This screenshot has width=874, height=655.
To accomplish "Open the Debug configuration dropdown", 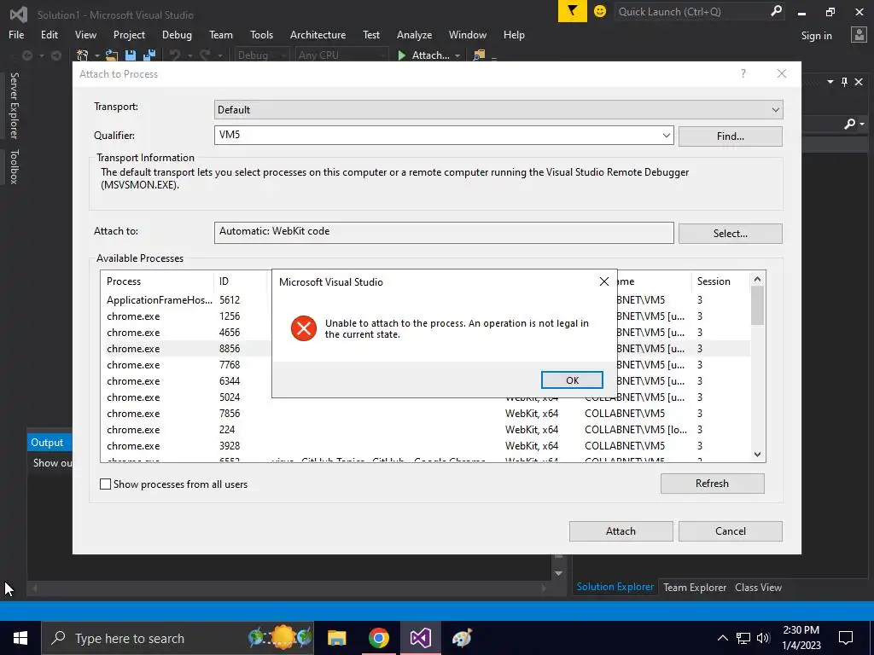I will pos(261,55).
